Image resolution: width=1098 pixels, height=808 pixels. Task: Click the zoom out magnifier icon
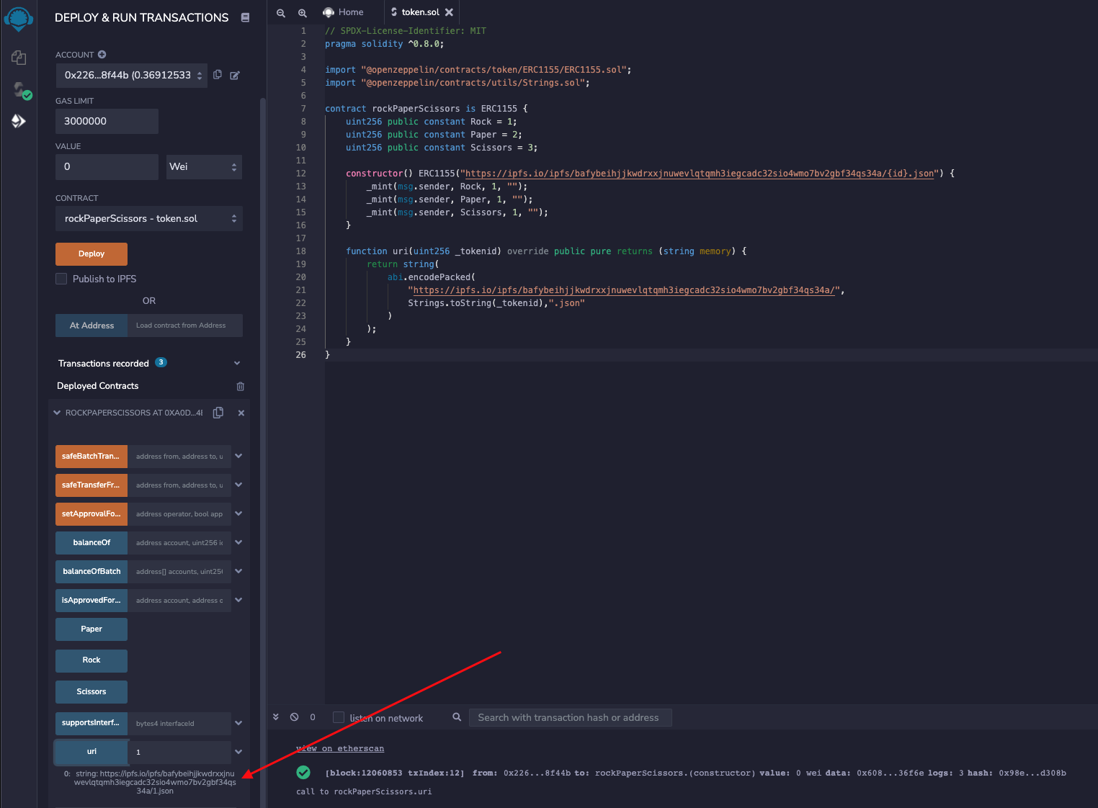(281, 13)
